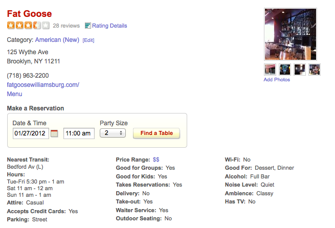This screenshot has width=335, height=228.
Task: Click the Rating Details icon
Action: coord(87,26)
